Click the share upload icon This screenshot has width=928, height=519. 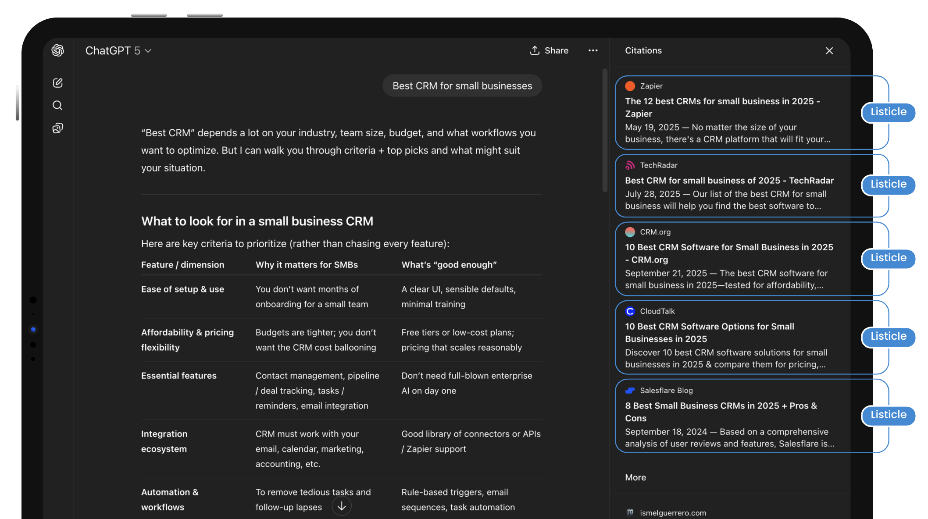[x=535, y=50]
